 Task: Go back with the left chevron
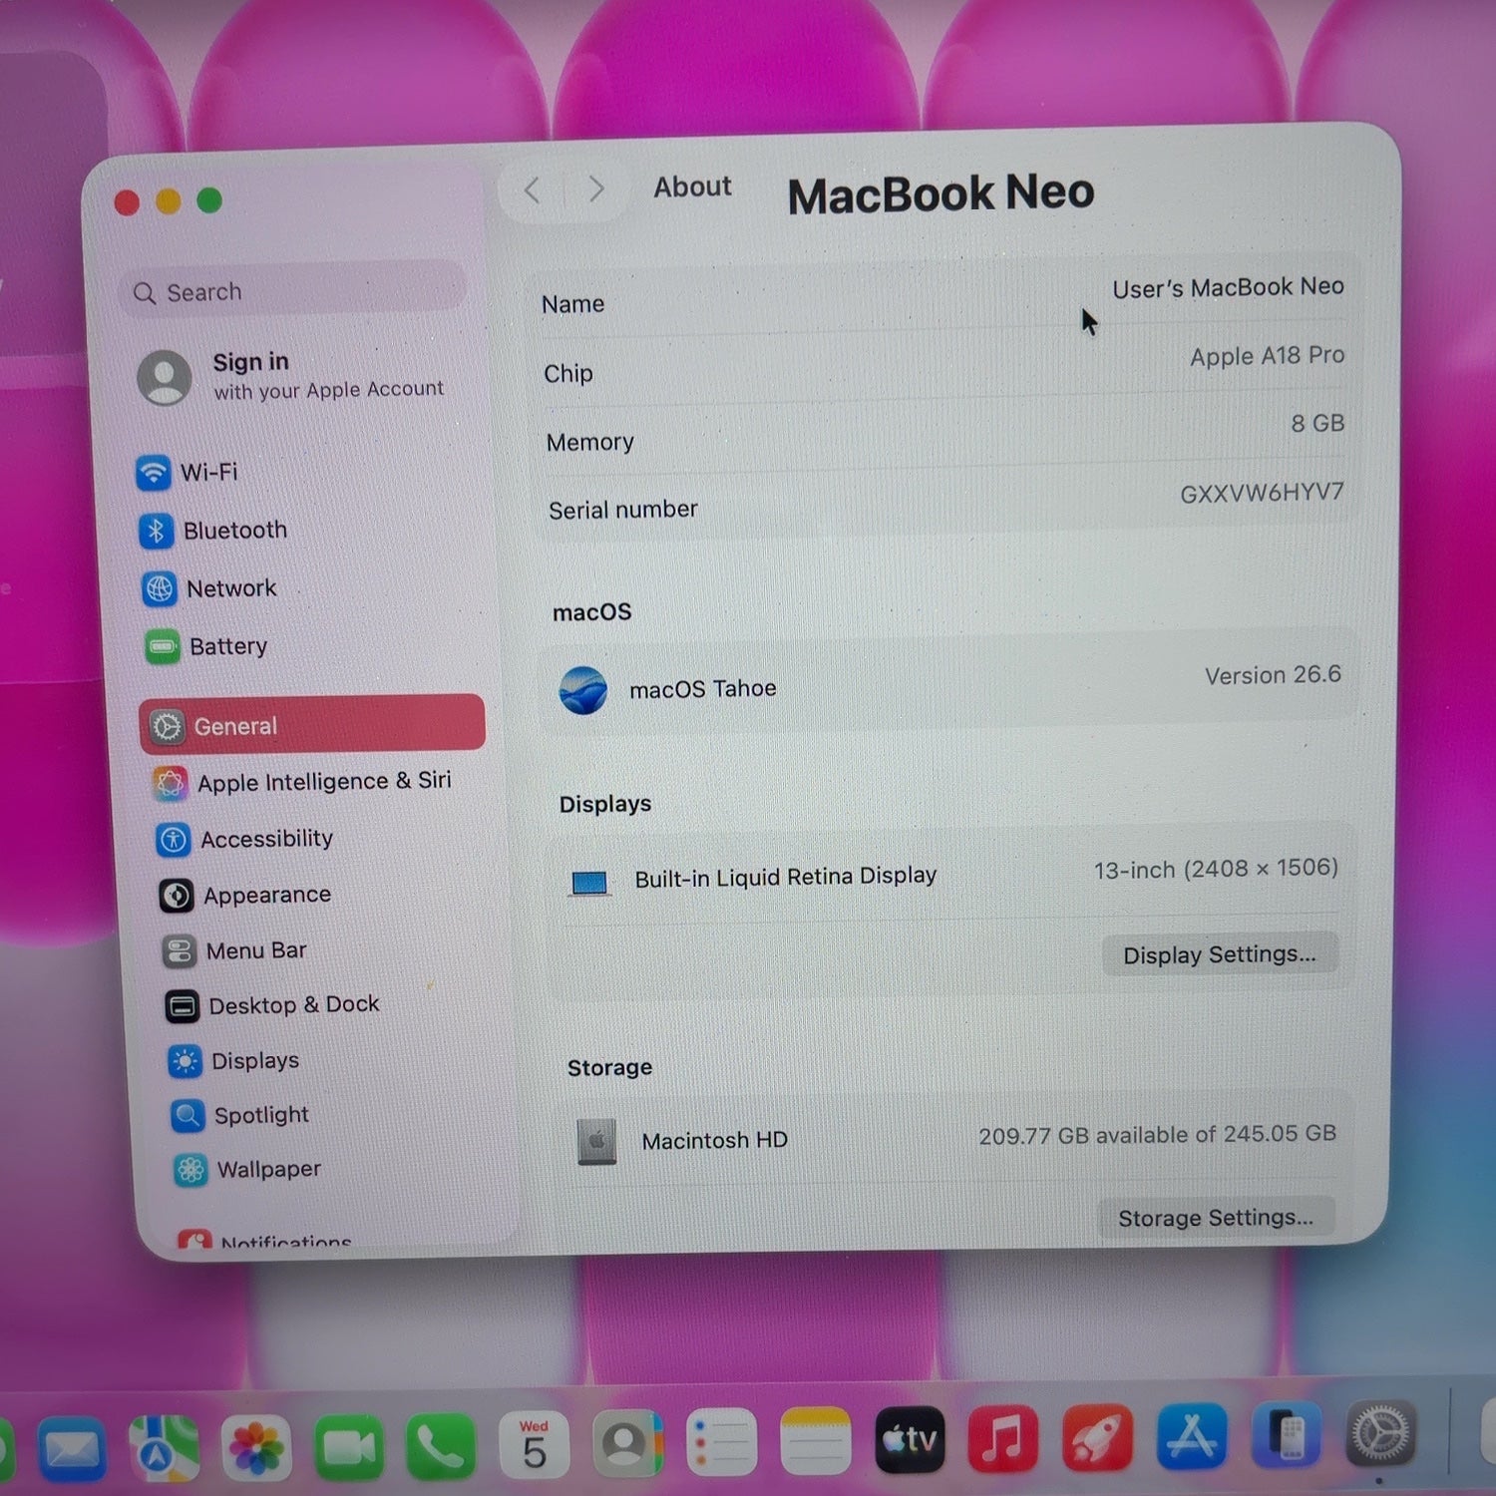point(533,189)
